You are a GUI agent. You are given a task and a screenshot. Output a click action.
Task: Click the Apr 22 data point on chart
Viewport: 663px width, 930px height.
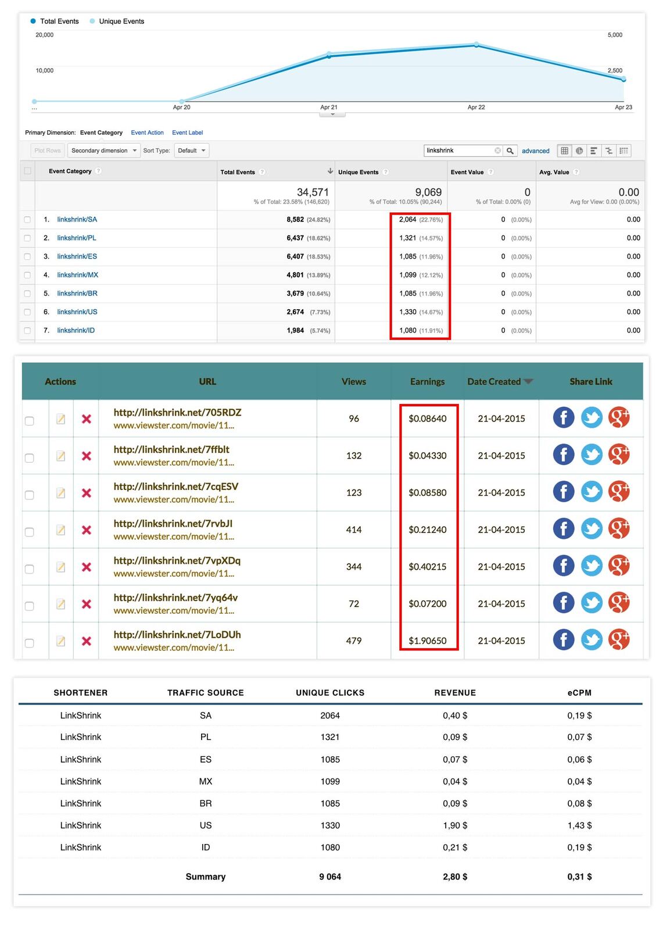[x=476, y=45]
